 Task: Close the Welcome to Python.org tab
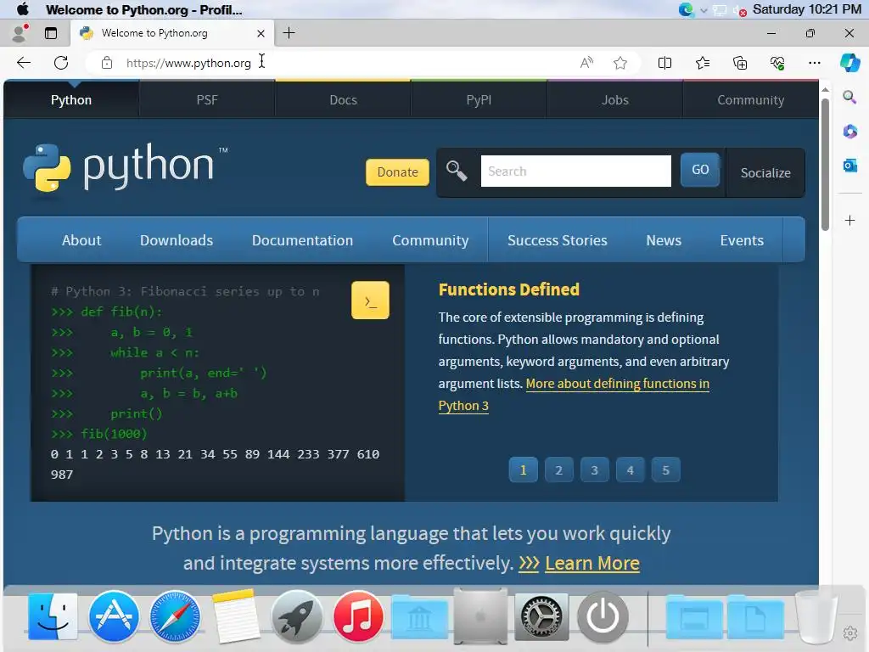[x=261, y=33]
